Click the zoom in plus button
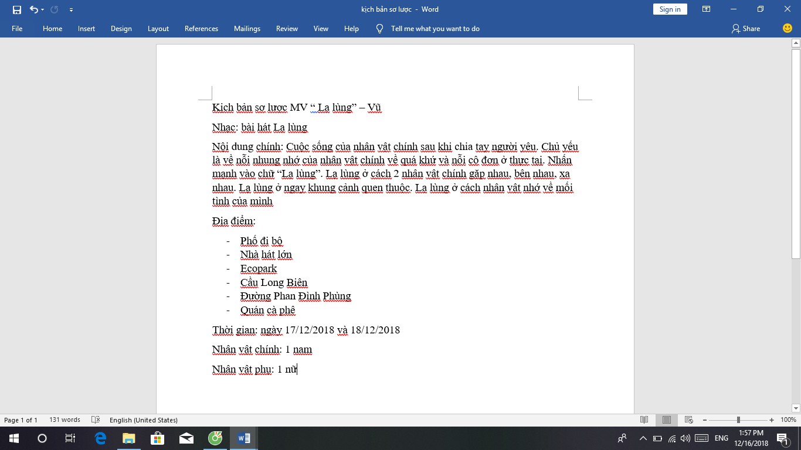The height and width of the screenshot is (450, 801). [772, 420]
